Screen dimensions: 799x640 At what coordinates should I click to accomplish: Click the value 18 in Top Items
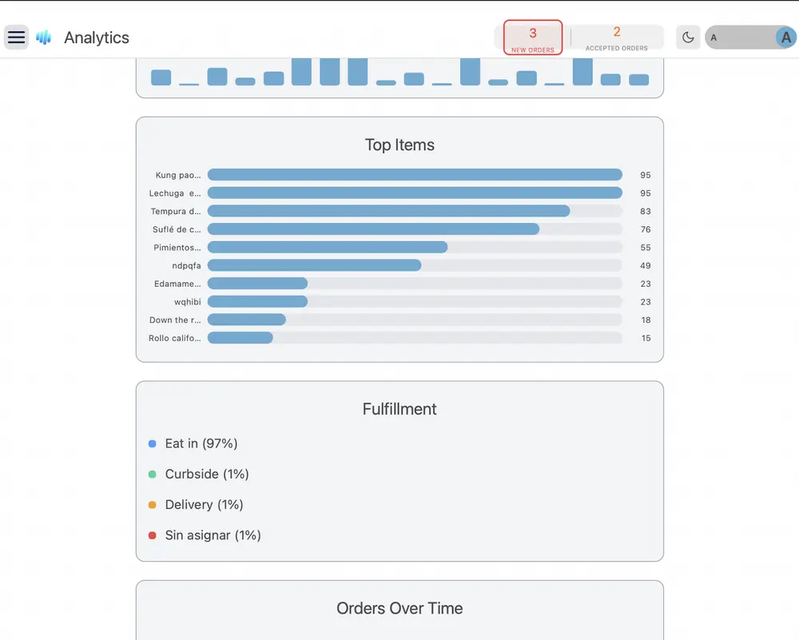[x=646, y=320]
